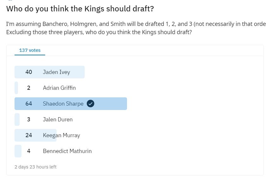This screenshot has width=266, height=177.
Task: Click the empty end of Sharpe's result bar
Action: point(111,104)
